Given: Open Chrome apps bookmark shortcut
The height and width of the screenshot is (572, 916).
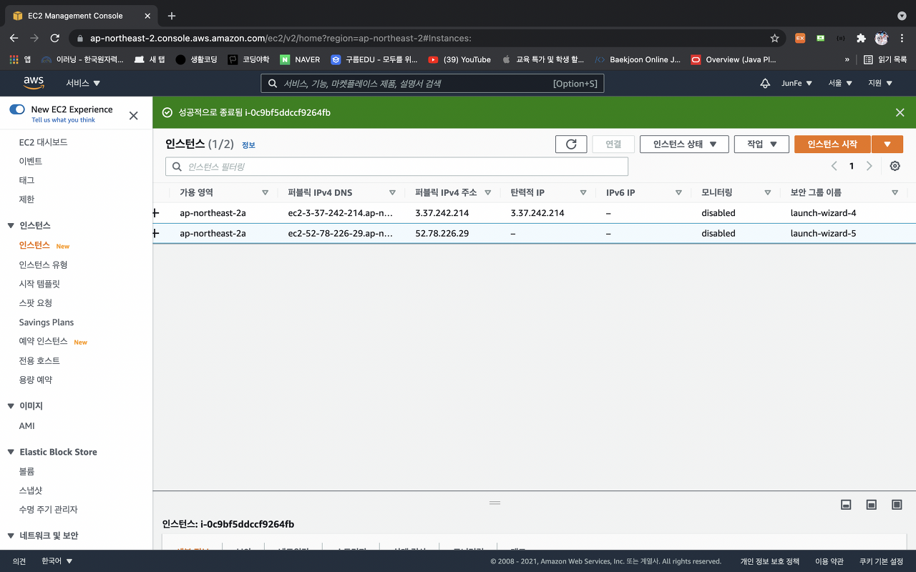Looking at the screenshot, I should (20, 59).
